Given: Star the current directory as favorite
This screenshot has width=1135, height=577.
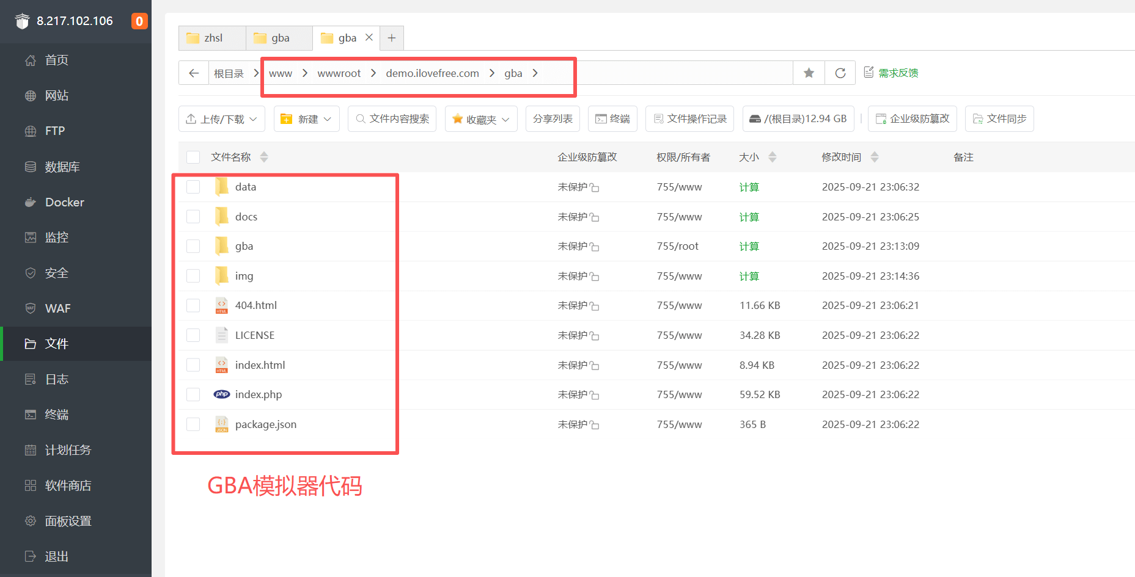Looking at the screenshot, I should (x=809, y=73).
